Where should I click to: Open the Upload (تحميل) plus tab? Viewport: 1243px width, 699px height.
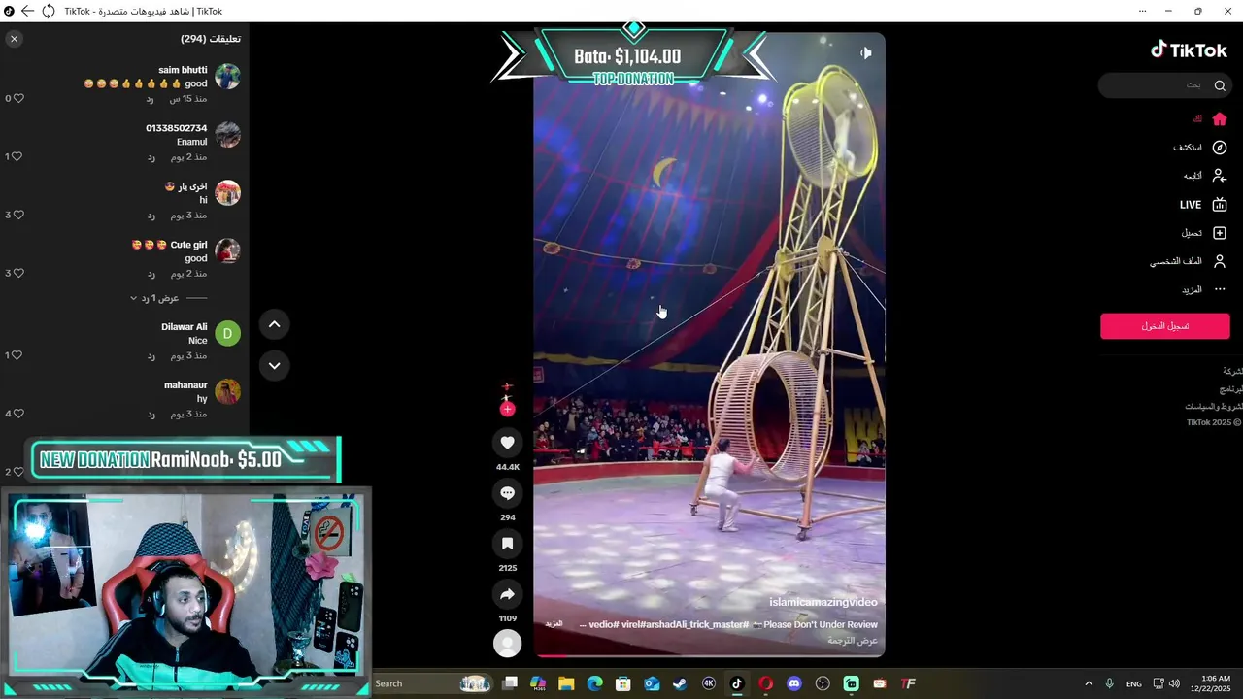point(1204,233)
